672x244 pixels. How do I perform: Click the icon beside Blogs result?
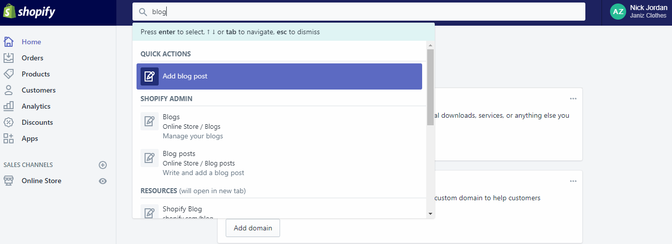coord(150,121)
